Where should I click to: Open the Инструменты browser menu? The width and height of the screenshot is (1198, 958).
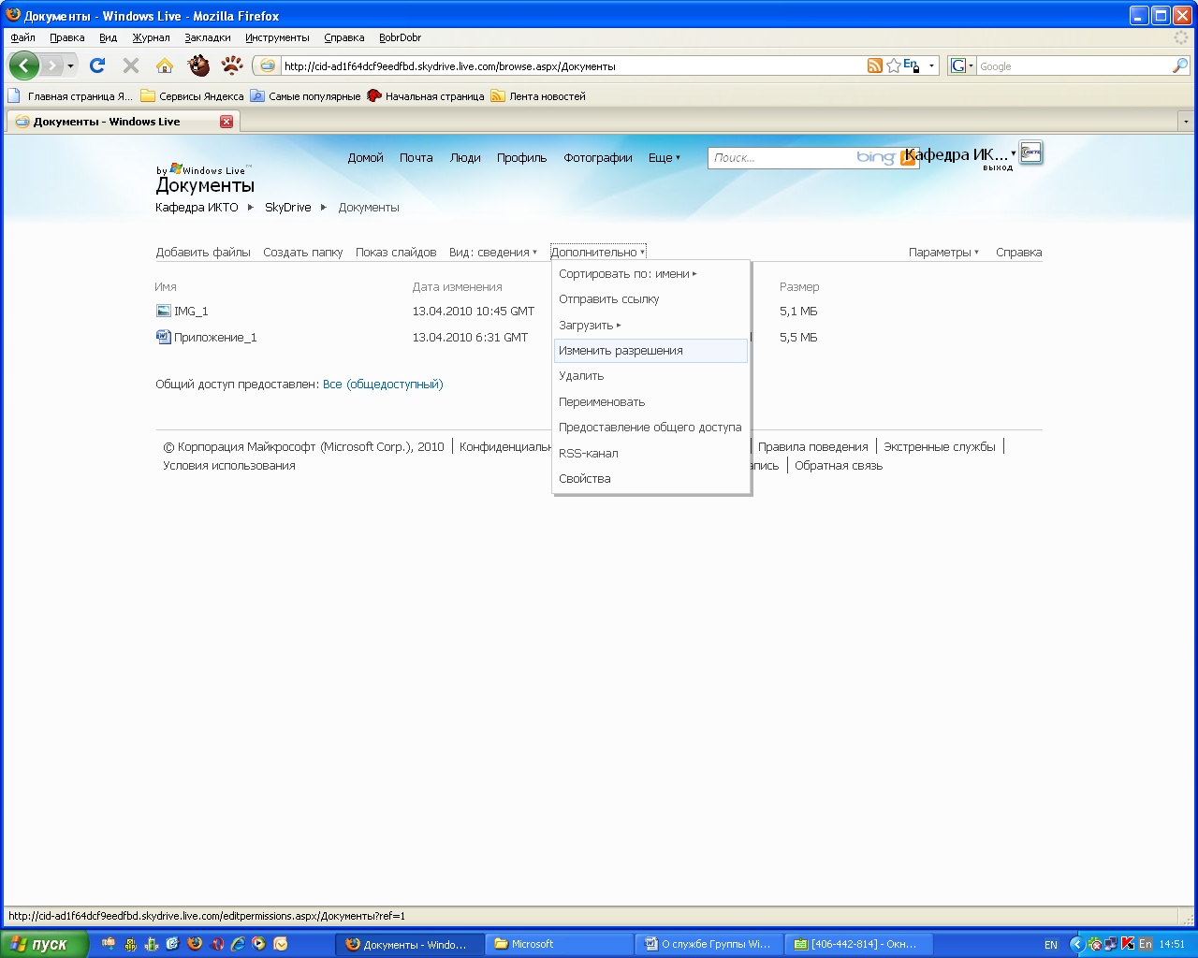pyautogui.click(x=277, y=37)
